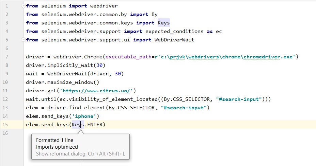Click 'webdriver' at end of line 1
The height and width of the screenshot is (166, 316).
[104, 6]
